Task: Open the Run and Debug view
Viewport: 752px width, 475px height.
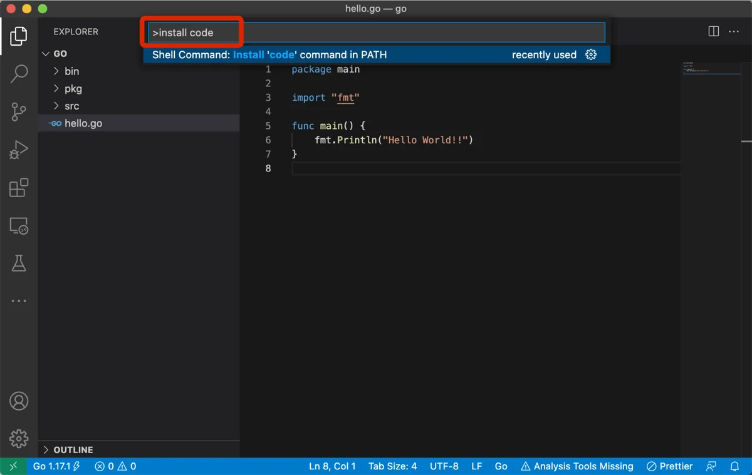Action: (x=19, y=150)
